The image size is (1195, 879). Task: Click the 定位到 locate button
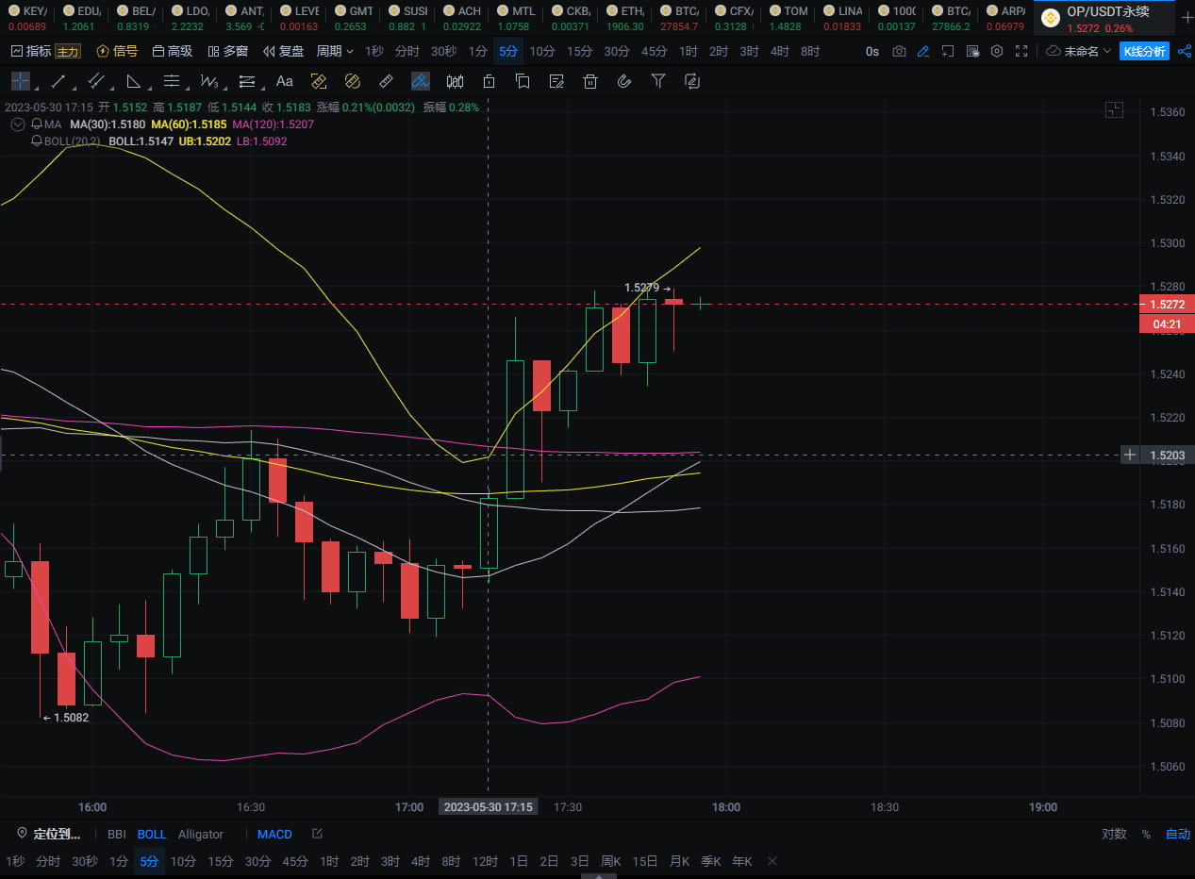[x=49, y=834]
